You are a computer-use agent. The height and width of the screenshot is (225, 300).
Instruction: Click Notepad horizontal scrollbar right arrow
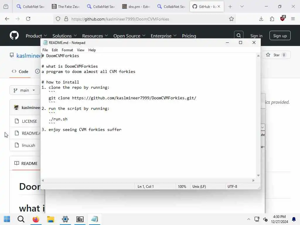(253, 180)
